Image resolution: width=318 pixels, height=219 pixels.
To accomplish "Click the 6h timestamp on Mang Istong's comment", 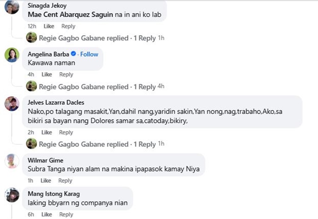I will [31, 215].
